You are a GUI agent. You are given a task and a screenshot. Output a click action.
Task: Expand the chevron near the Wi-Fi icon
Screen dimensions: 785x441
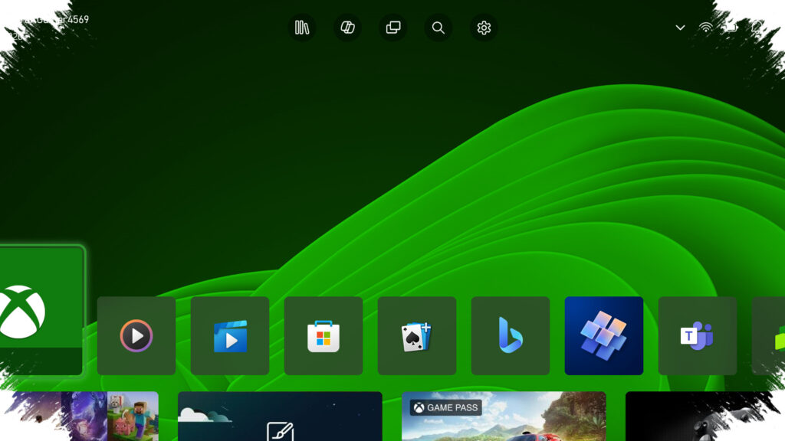(x=680, y=28)
